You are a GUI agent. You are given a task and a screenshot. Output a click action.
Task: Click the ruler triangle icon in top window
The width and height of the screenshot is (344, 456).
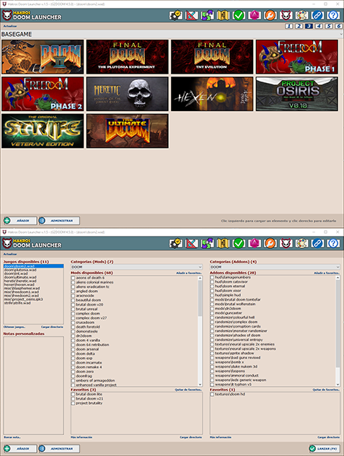192,15
